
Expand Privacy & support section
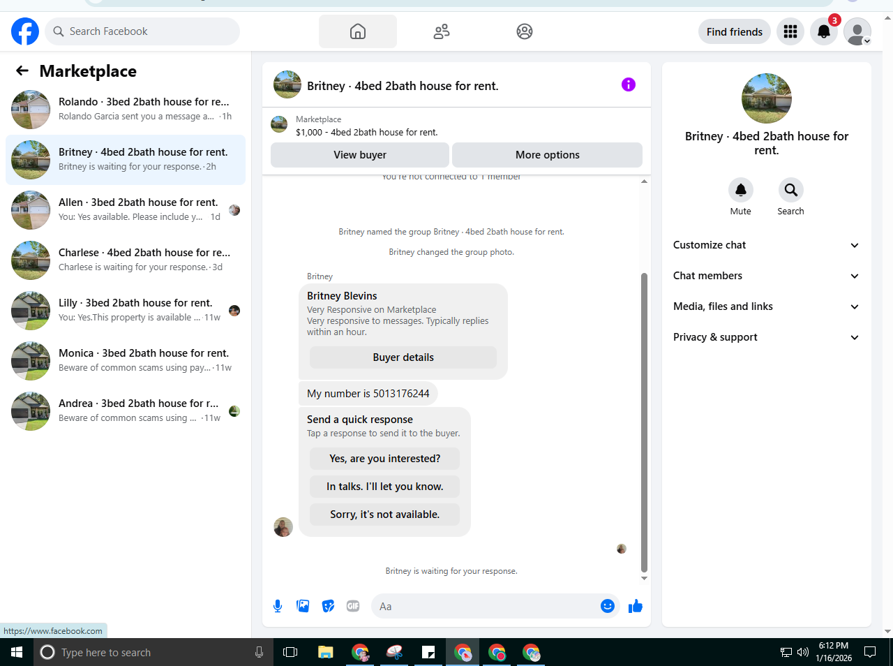[x=766, y=337]
